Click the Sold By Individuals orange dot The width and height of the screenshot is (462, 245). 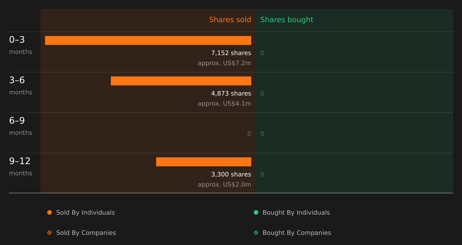tap(50, 212)
